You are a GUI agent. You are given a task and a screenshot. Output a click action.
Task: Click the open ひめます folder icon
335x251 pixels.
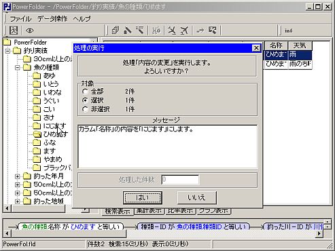(37, 134)
